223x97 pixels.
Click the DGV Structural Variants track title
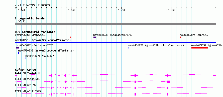click(35, 32)
